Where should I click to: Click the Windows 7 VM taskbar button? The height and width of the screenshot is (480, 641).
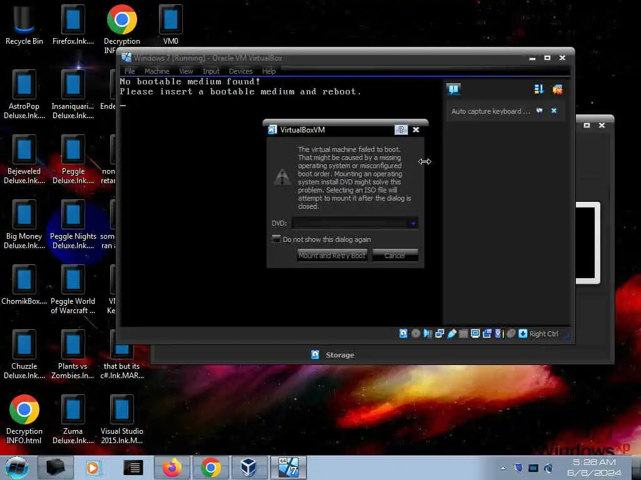[x=288, y=467]
